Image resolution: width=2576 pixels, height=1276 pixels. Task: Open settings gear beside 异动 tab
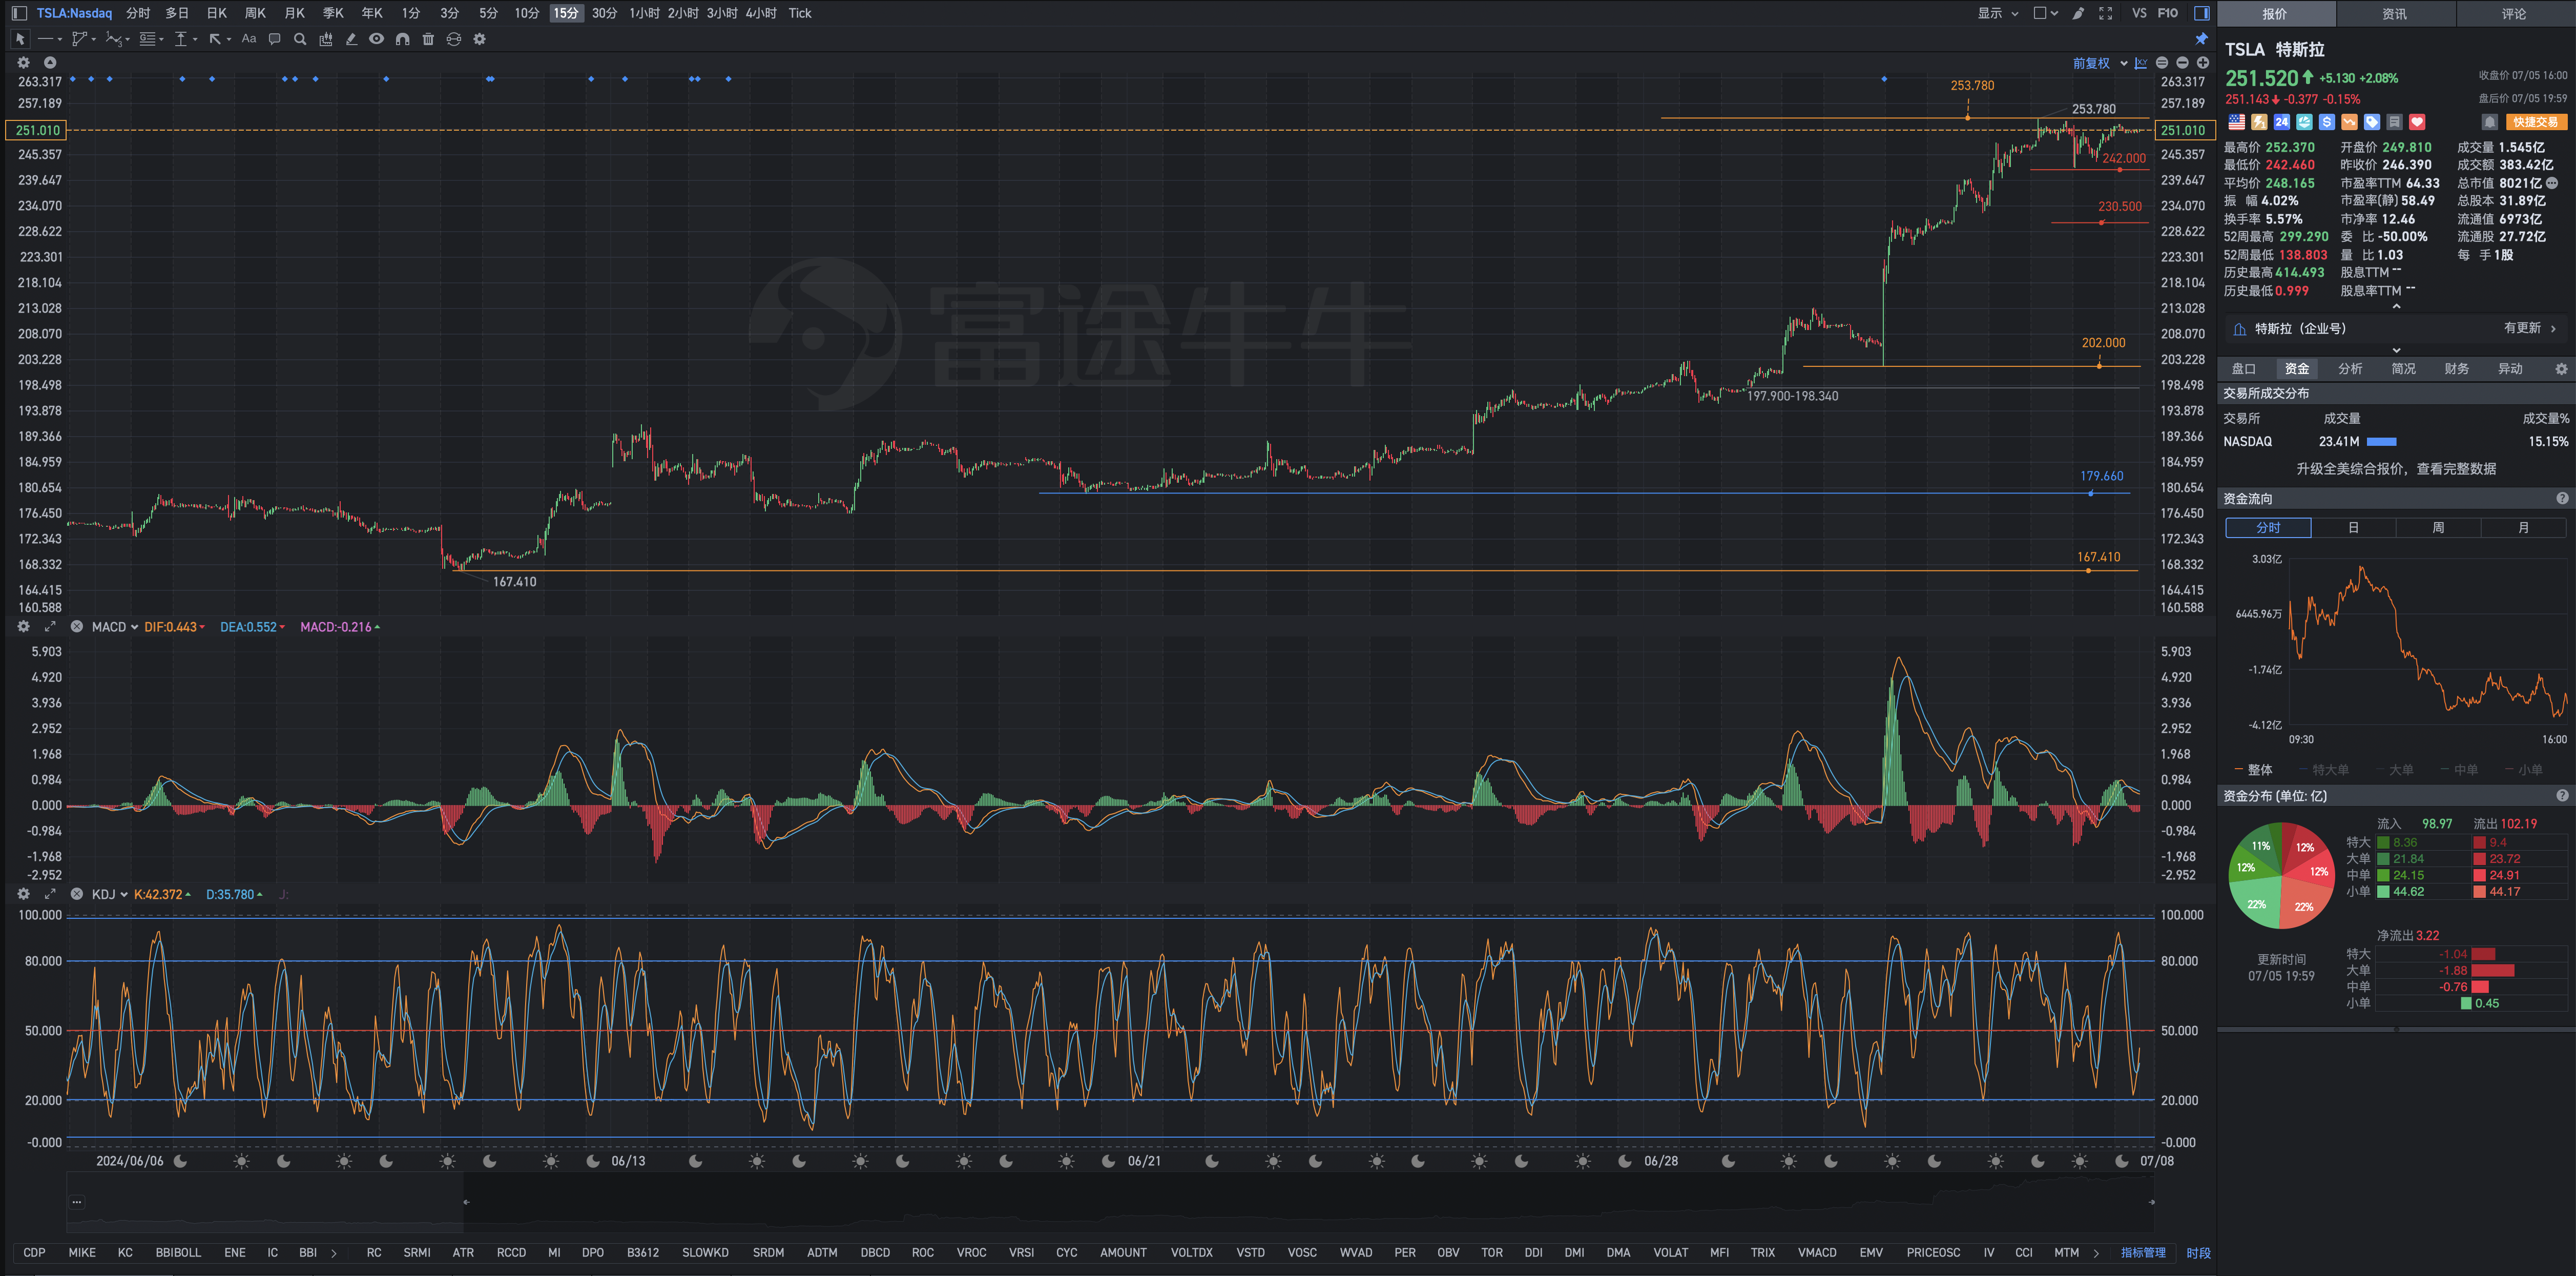click(2561, 369)
